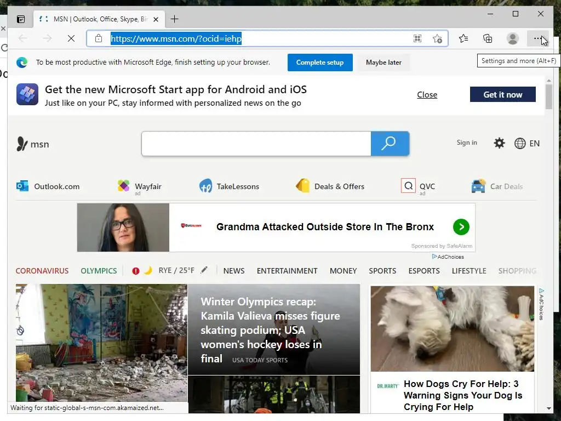Image resolution: width=561 pixels, height=421 pixels.
Task: Open white dog ad image
Action: pos(452,329)
